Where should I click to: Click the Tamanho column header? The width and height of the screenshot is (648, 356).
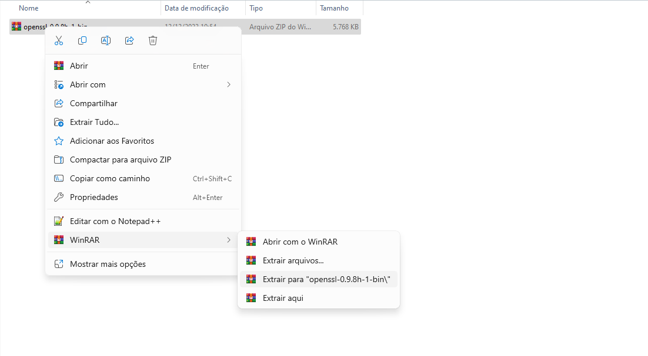click(334, 8)
